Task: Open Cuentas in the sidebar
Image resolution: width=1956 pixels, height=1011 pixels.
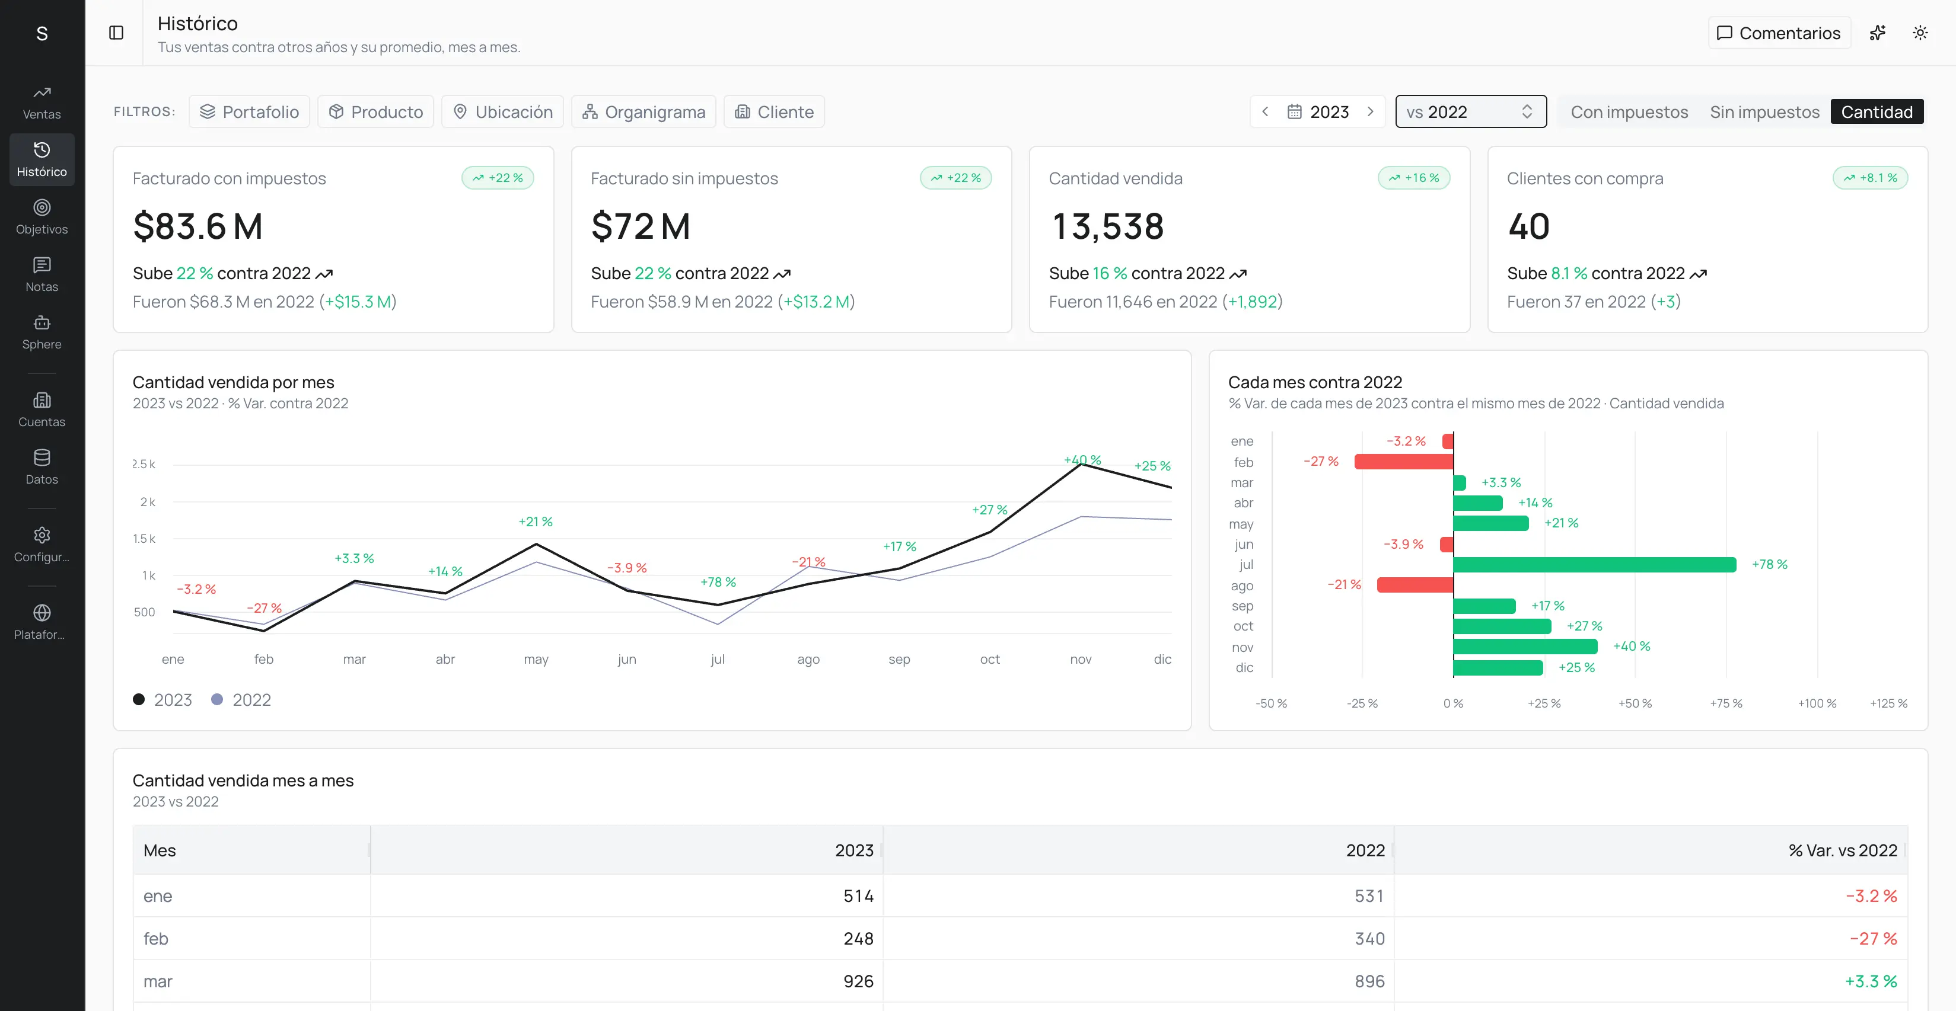Action: tap(42, 410)
